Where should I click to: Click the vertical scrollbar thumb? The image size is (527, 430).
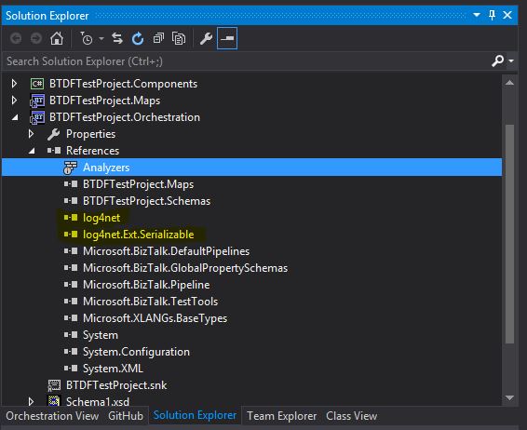pos(509,234)
